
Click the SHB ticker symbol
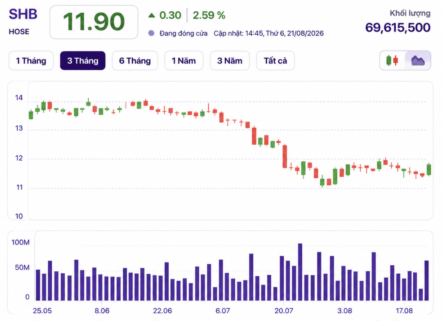pos(23,14)
